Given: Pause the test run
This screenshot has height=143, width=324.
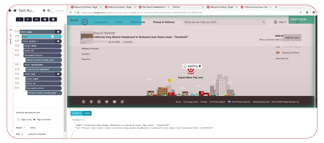Looking at the screenshot, I should pyautogui.click(x=45, y=19).
